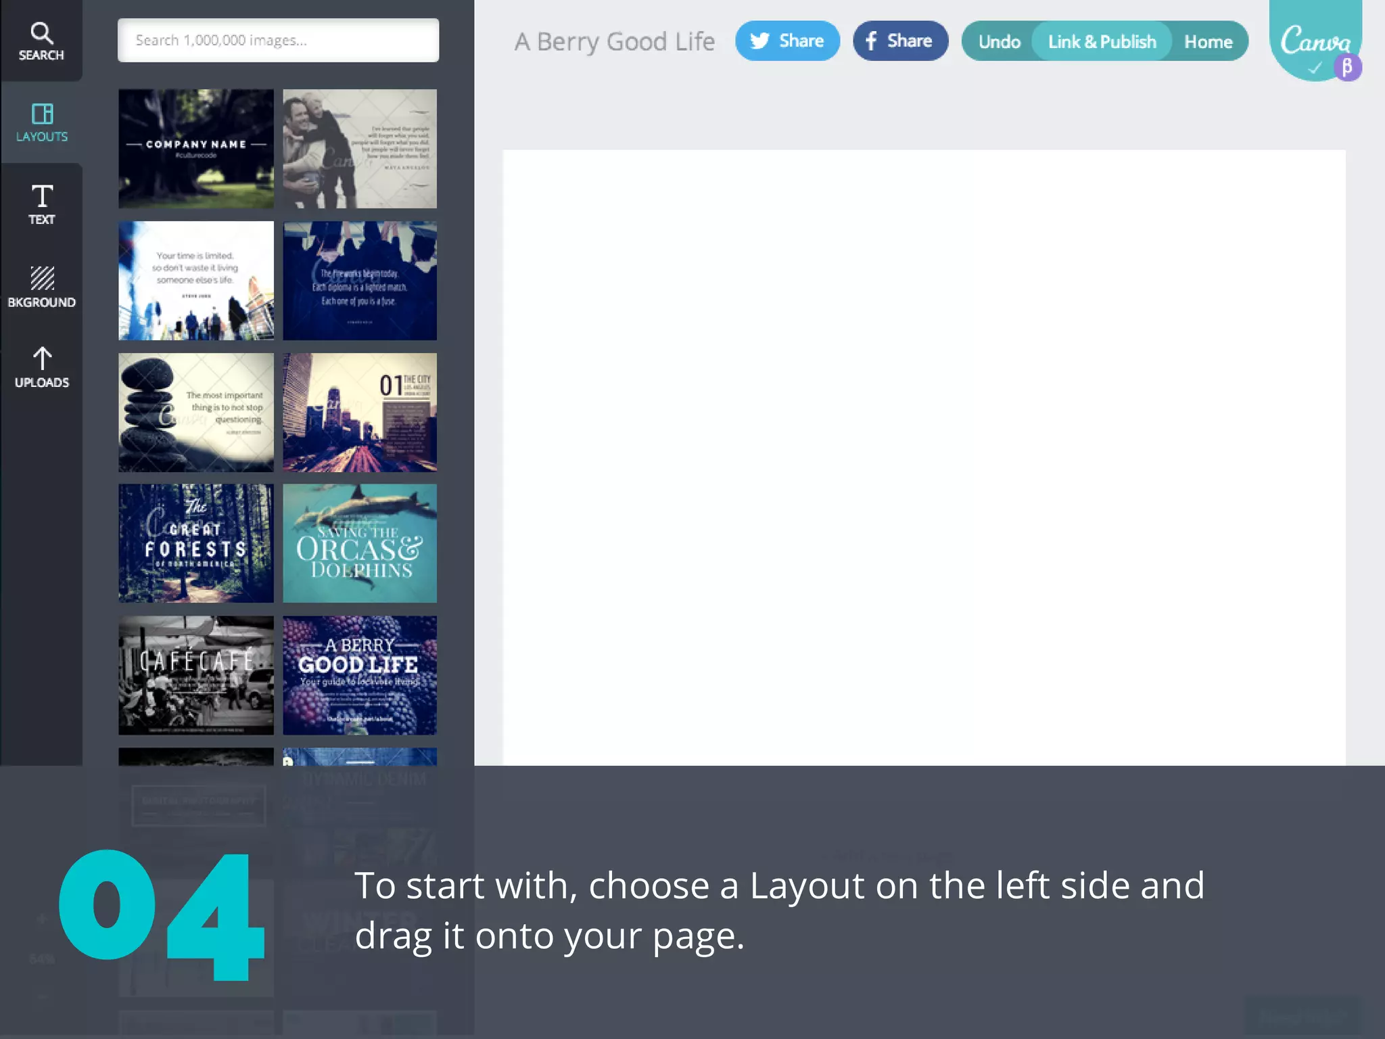This screenshot has height=1039, width=1385.
Task: Select the hugging couple quote layout
Action: [360, 148]
